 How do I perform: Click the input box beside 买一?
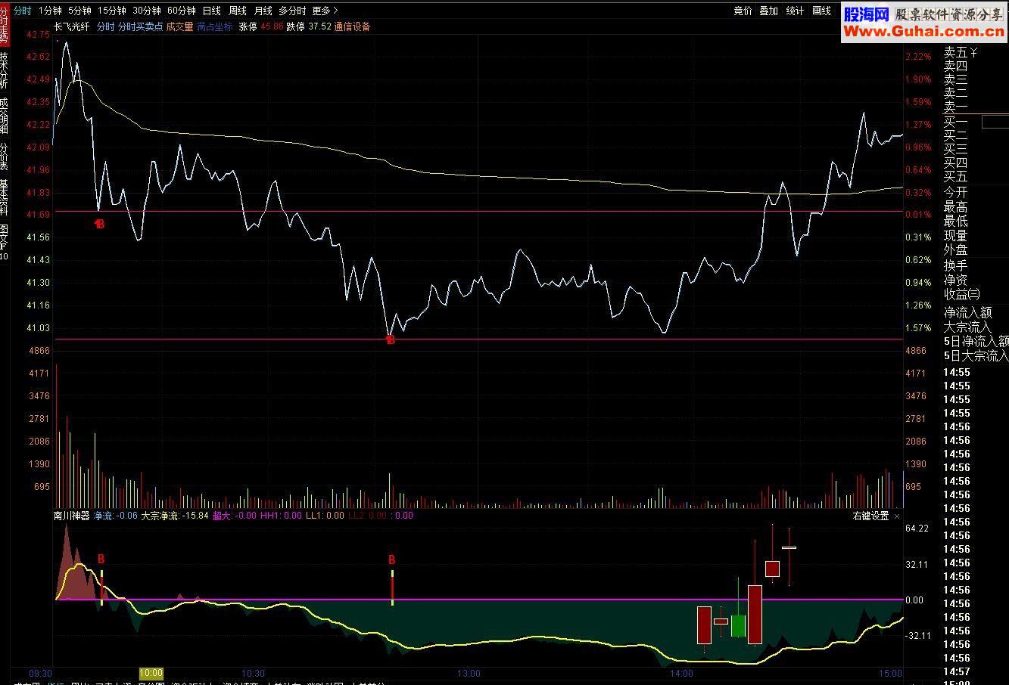coord(995,122)
